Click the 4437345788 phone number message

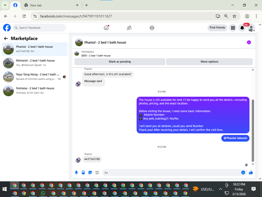coord(92,159)
